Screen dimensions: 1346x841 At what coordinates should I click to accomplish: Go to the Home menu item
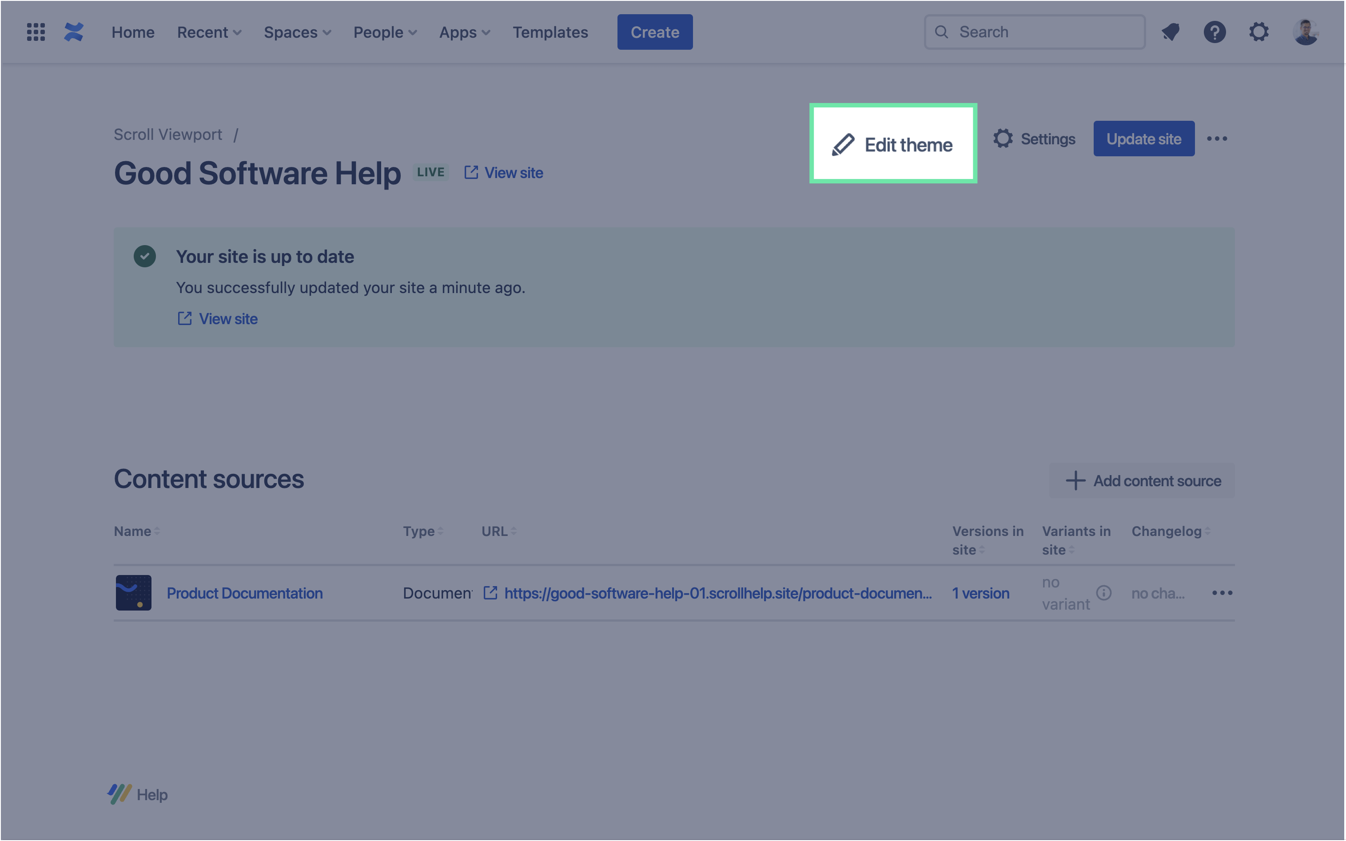133,32
